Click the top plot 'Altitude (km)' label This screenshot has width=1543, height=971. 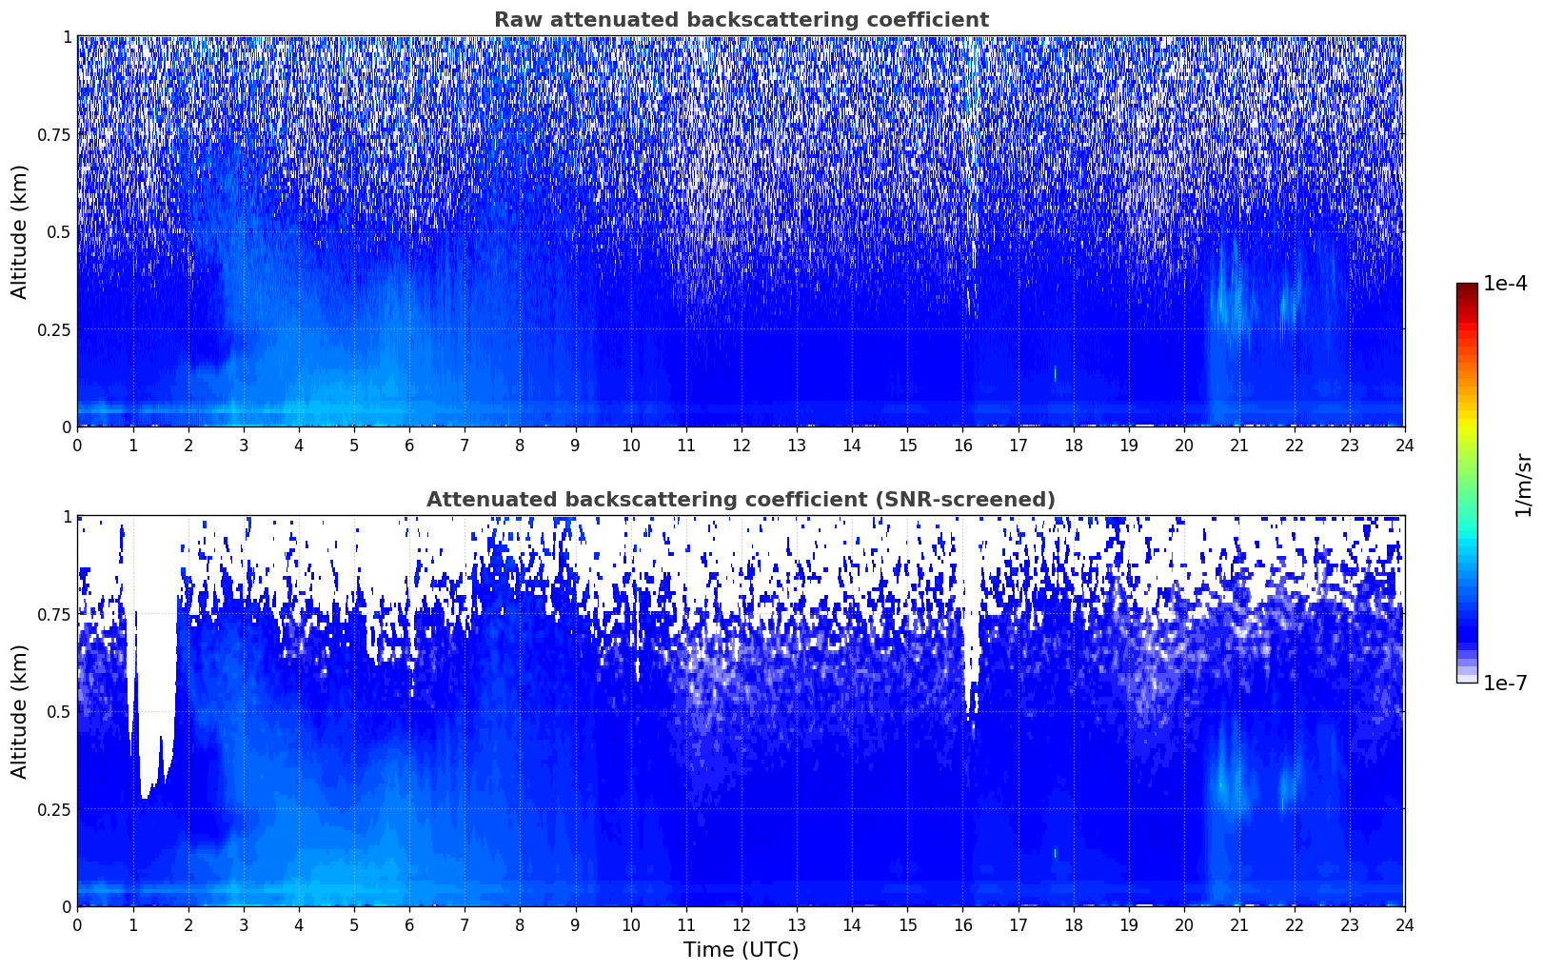20,231
